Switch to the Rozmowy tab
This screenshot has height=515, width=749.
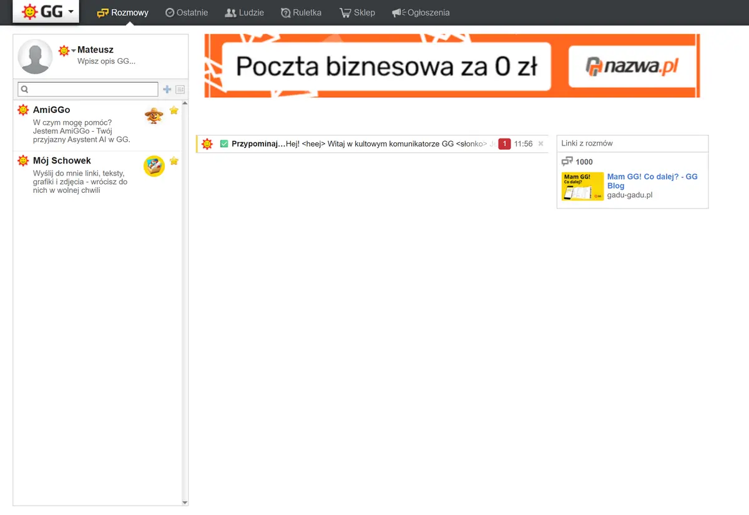(x=123, y=12)
